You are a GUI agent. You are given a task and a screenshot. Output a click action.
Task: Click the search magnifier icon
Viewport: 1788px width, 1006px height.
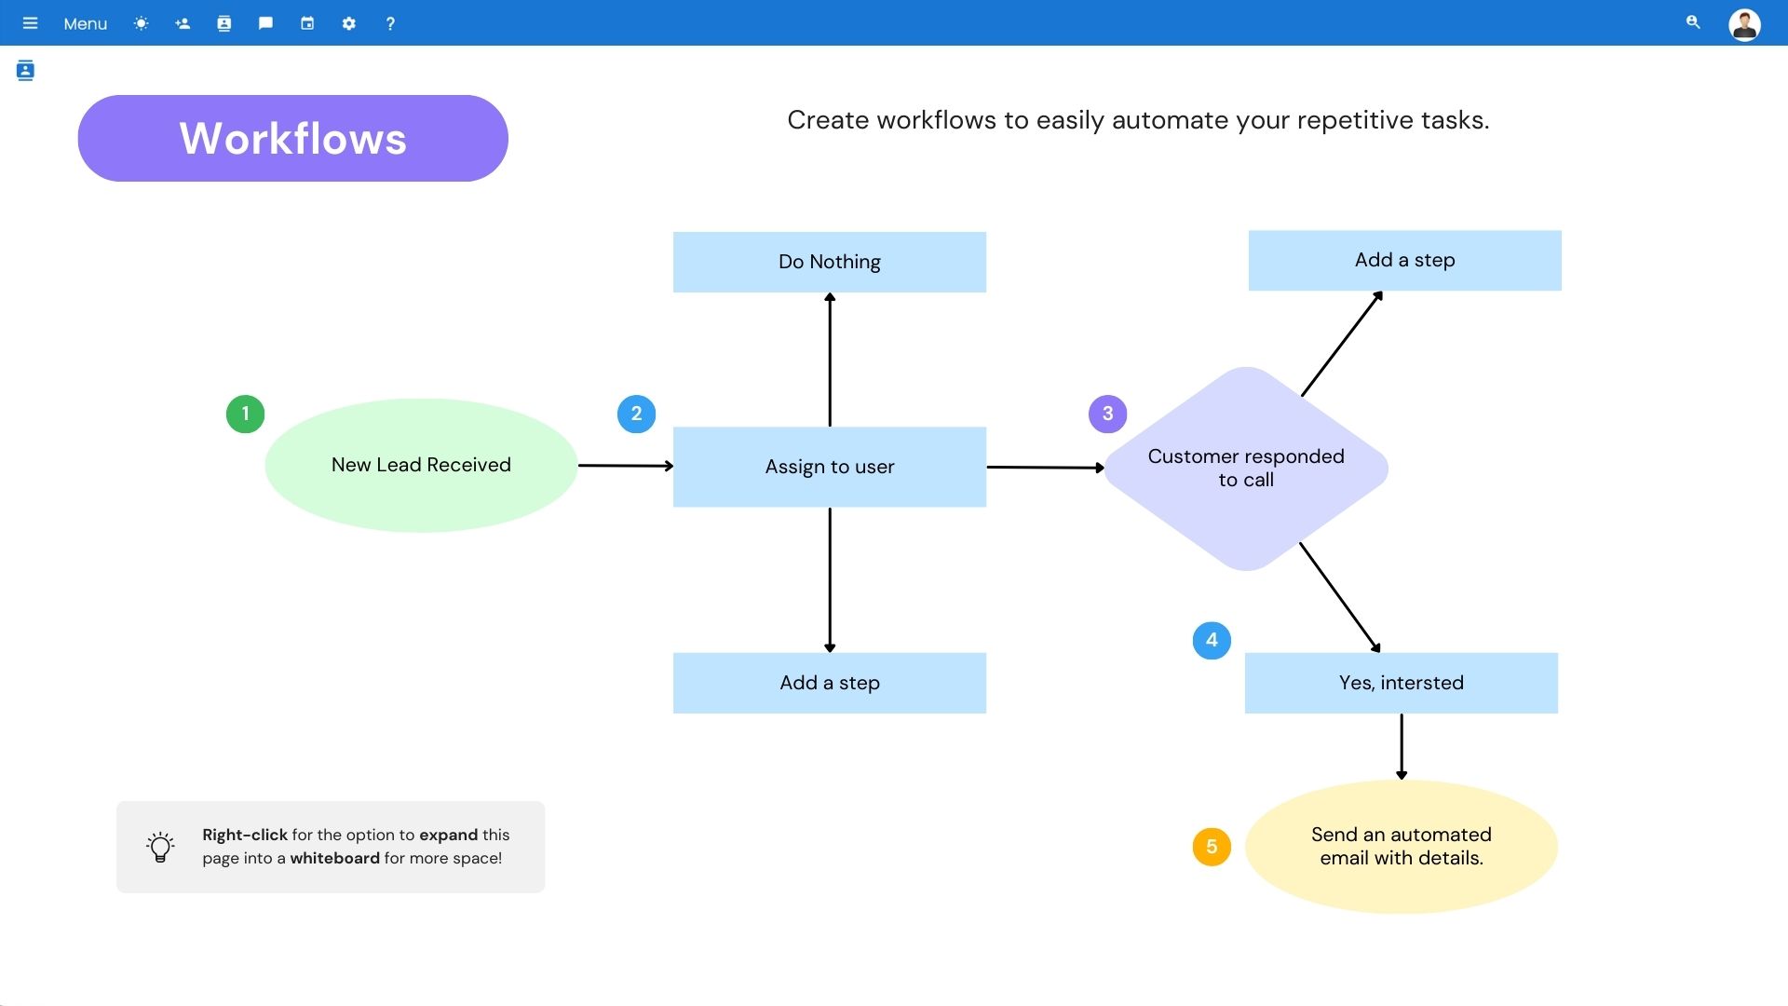1692,22
